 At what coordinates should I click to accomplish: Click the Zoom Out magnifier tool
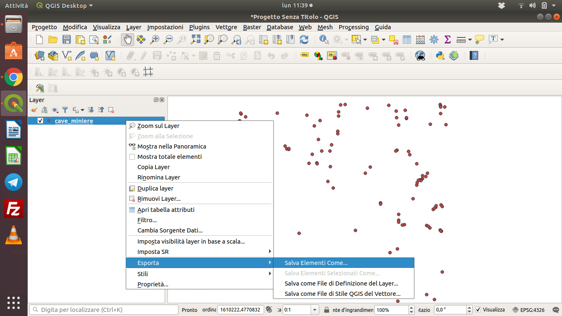[168, 39]
